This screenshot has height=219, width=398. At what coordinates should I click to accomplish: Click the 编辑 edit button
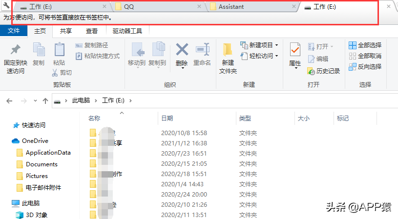318,59
